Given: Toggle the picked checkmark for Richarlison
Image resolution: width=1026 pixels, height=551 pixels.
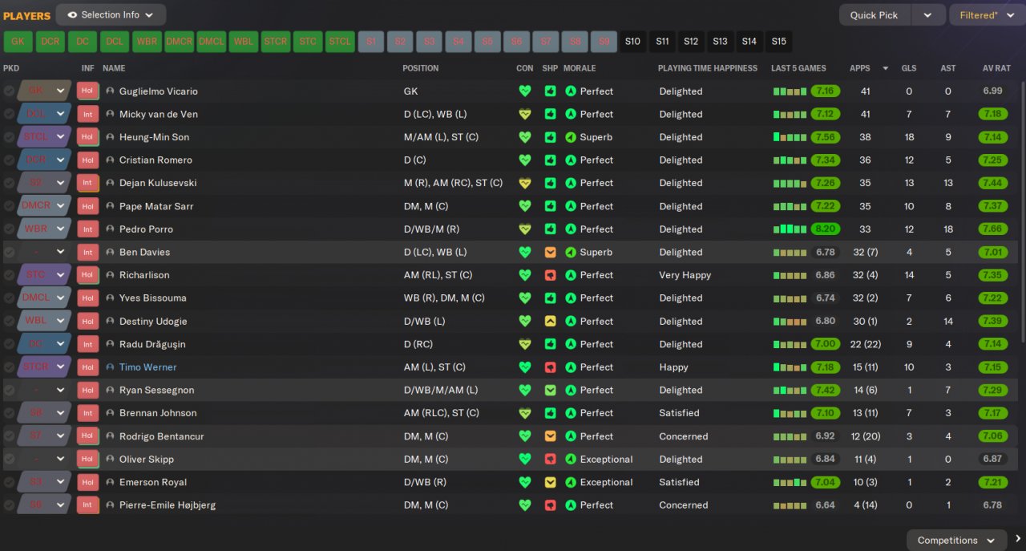Looking at the screenshot, I should tap(9, 275).
